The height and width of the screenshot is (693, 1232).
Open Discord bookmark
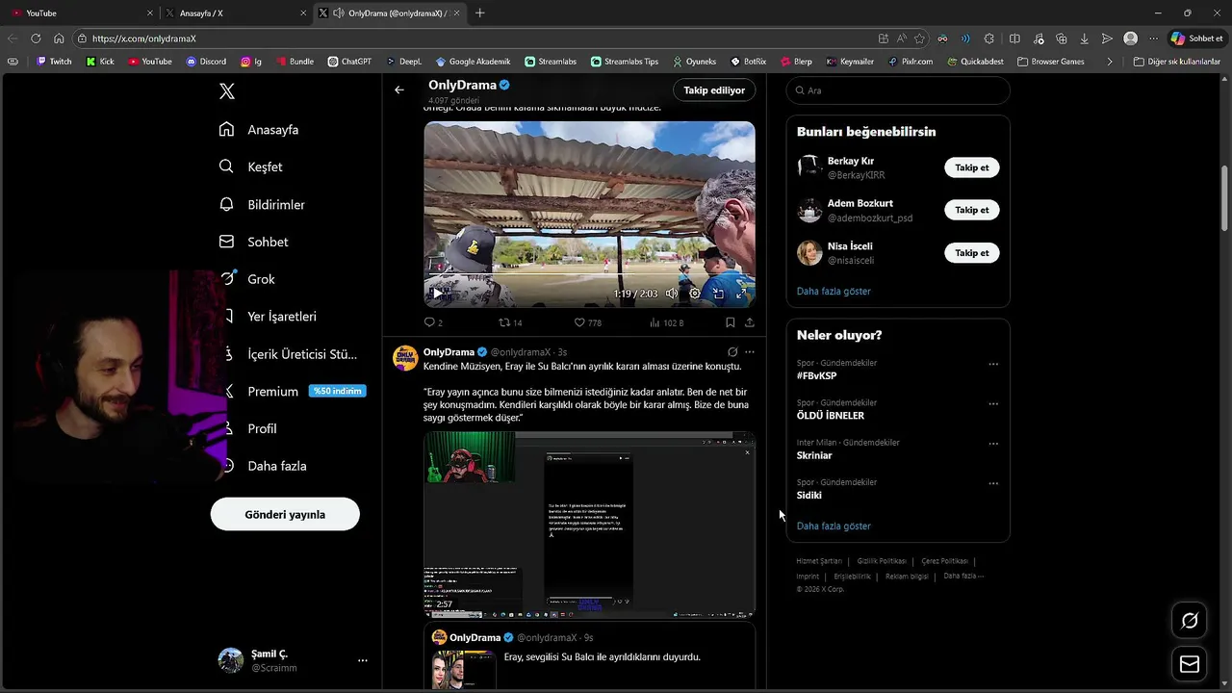click(x=206, y=62)
